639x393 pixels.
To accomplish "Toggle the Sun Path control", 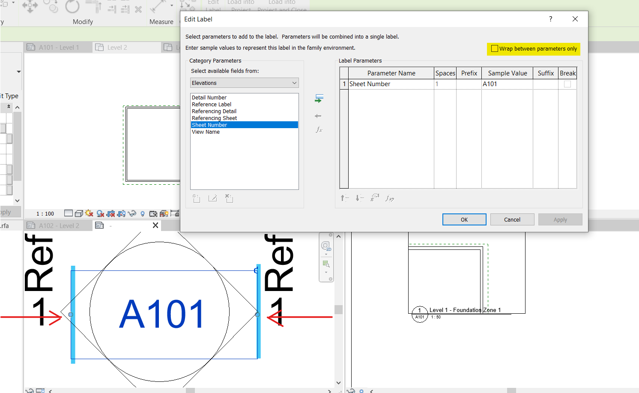I will tap(89, 213).
